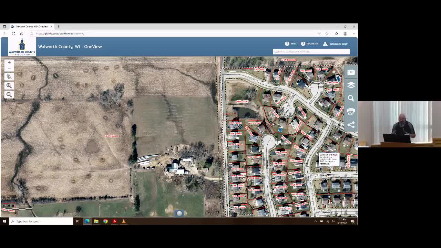Click the Employee Login person icon
Screen dimensions: 441x248
click(x=325, y=44)
